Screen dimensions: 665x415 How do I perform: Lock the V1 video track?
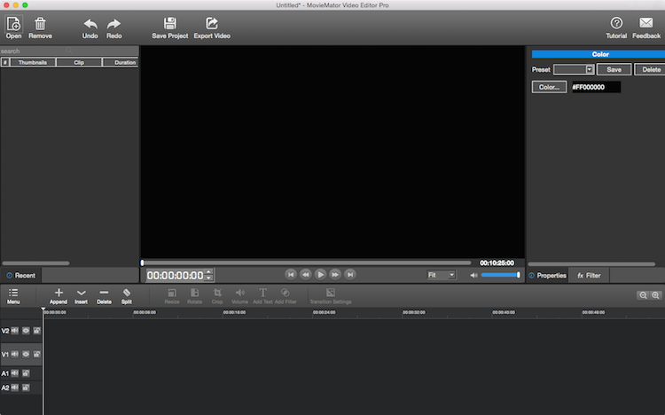tap(37, 354)
